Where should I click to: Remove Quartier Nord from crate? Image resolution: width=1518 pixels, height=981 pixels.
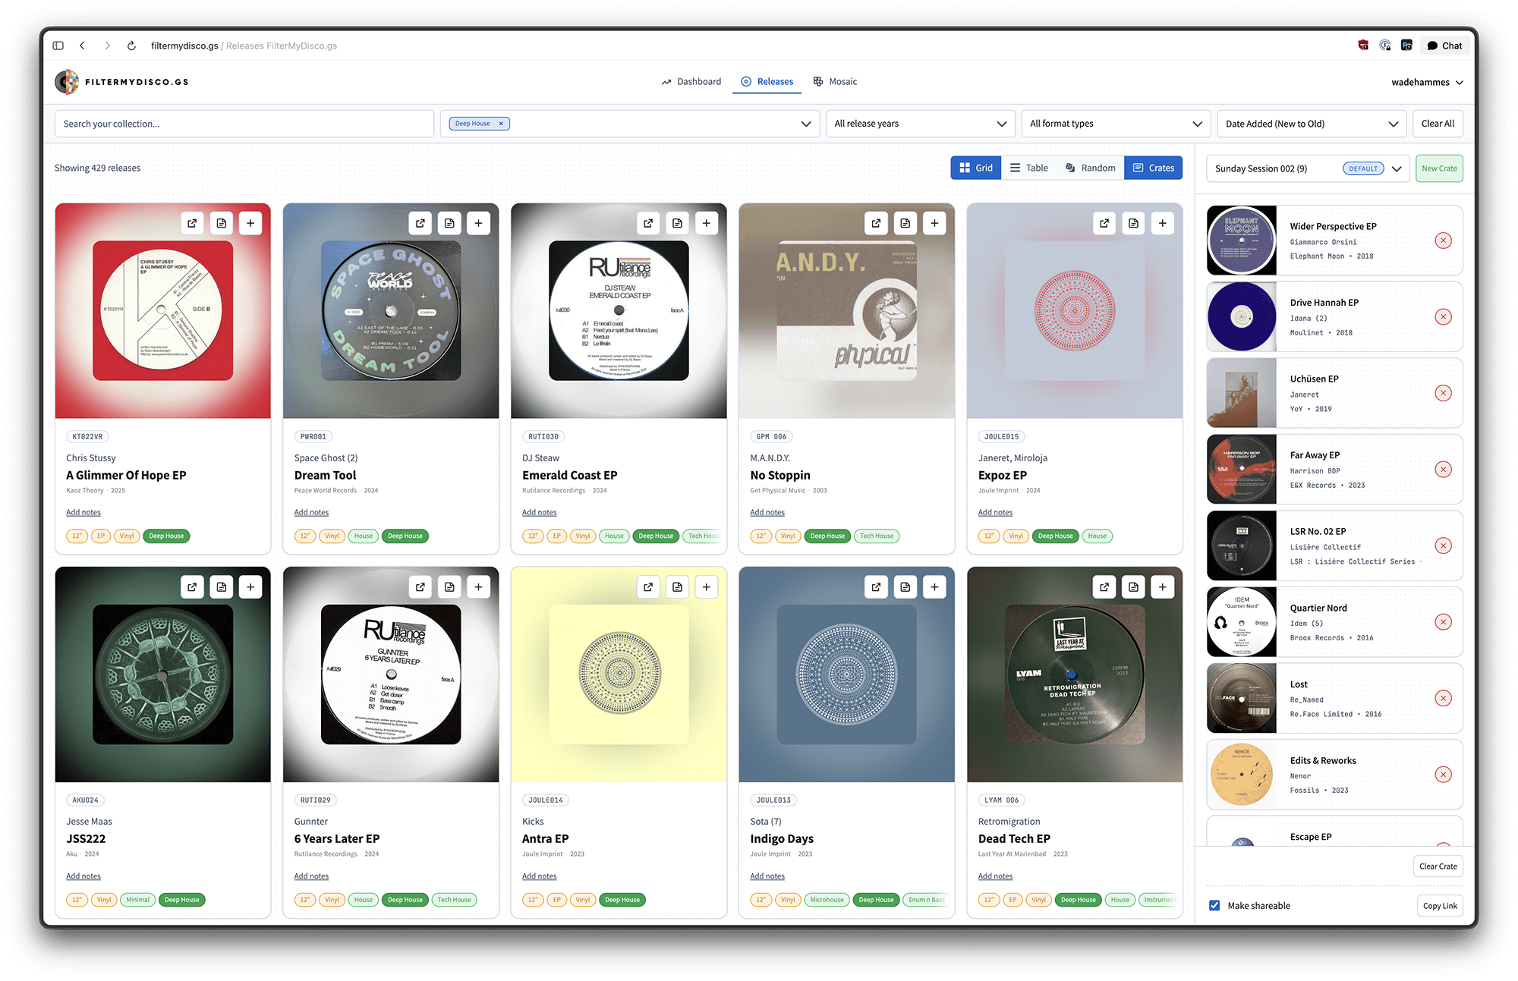point(1443,622)
